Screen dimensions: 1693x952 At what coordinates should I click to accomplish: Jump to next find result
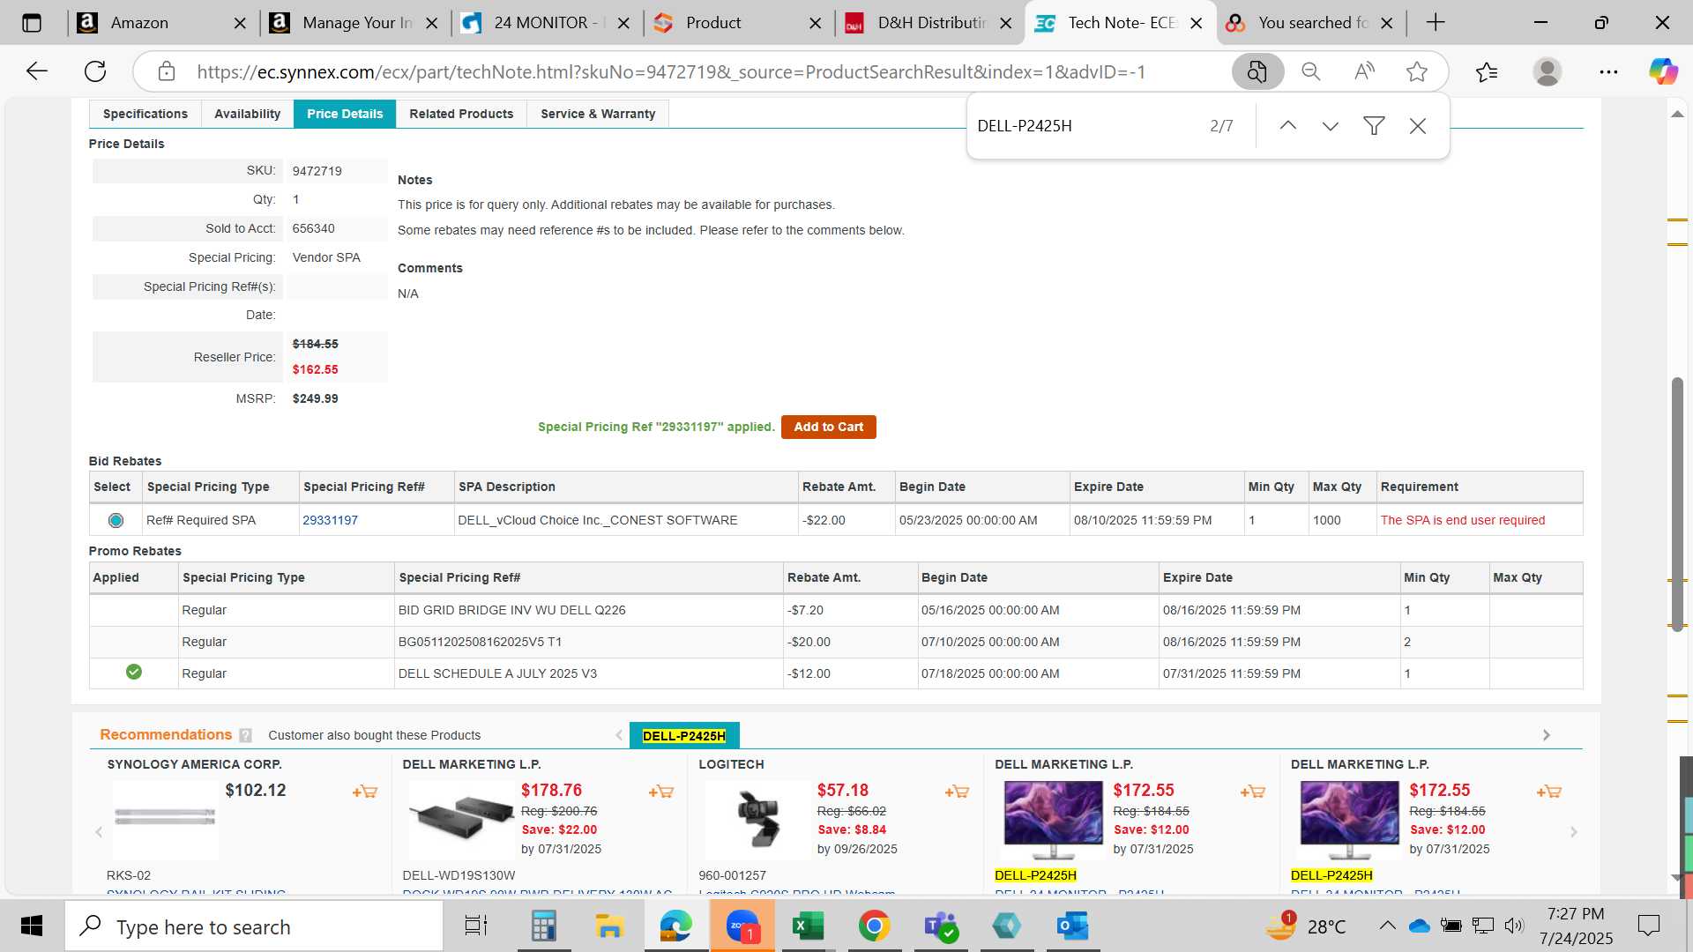1331,126
